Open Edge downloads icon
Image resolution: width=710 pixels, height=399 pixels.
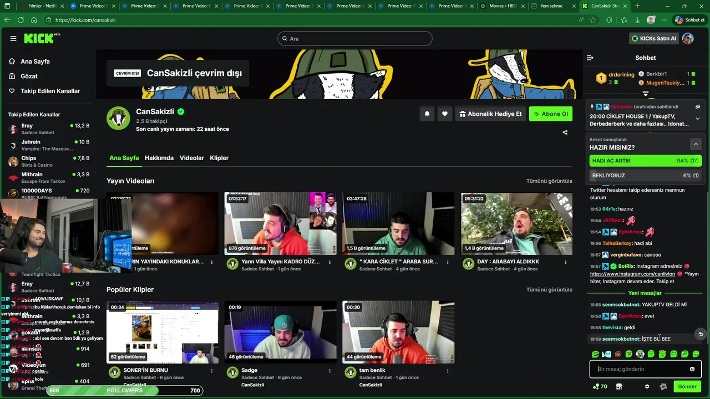(637, 19)
